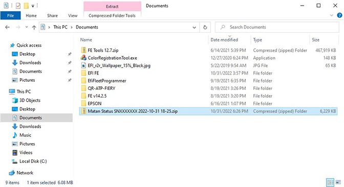Open Desktop under This PC
Image resolution: width=344 pixels, height=187 pixels.
click(27, 109)
